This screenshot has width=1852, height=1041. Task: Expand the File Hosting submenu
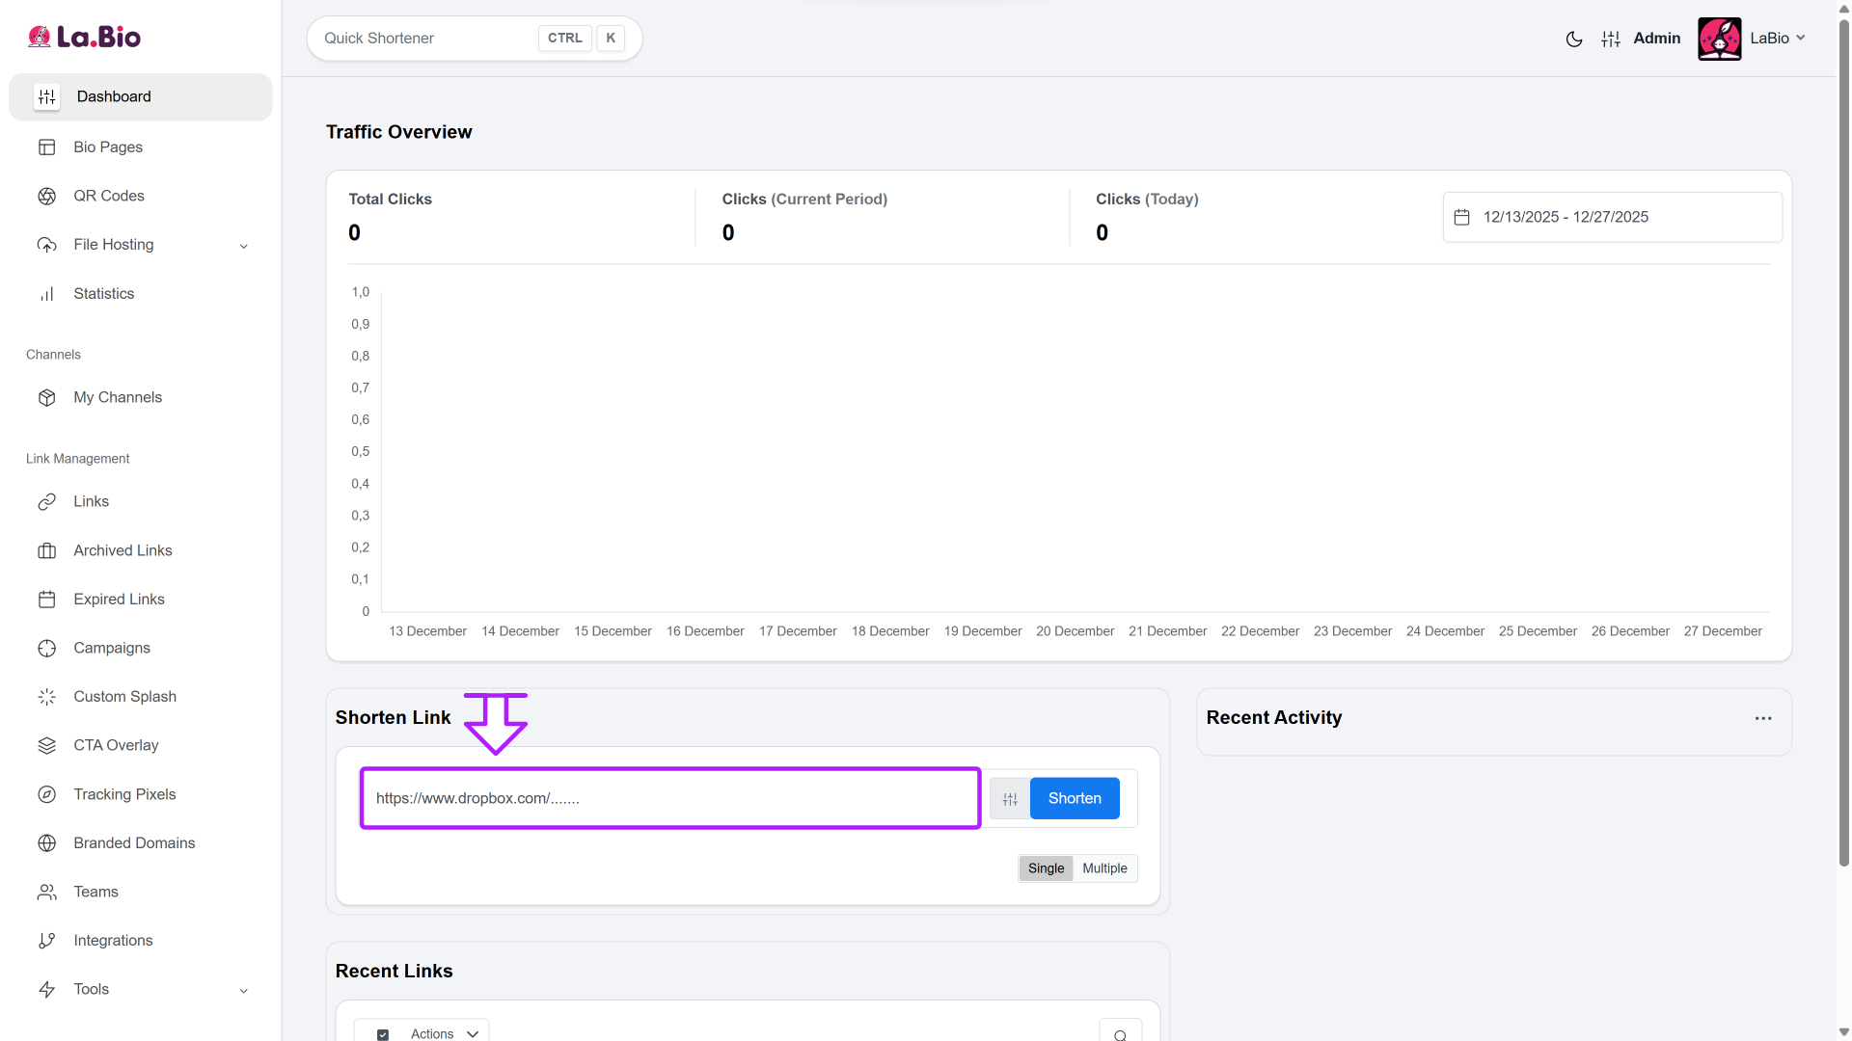click(x=243, y=246)
